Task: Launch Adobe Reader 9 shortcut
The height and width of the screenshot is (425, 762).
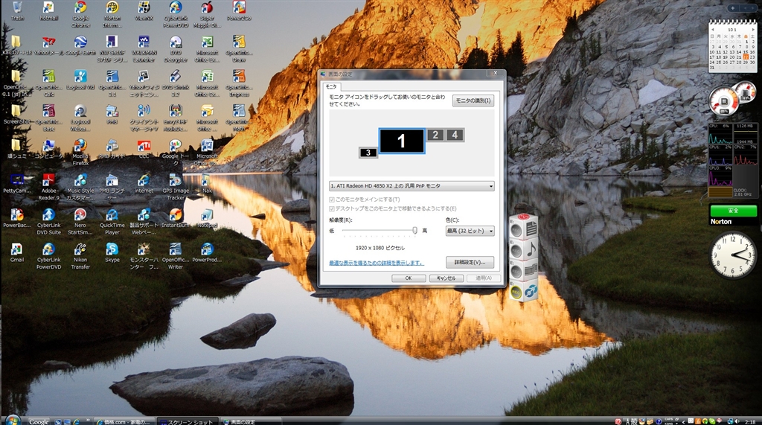Action: point(48,188)
